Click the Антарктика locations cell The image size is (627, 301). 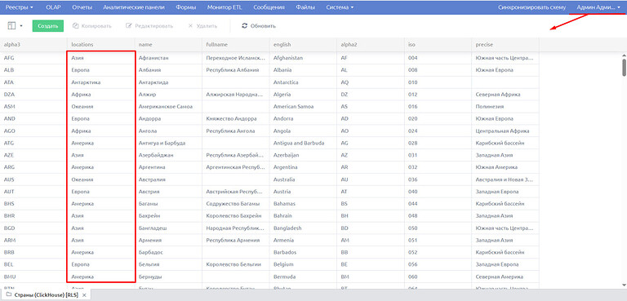click(101, 82)
